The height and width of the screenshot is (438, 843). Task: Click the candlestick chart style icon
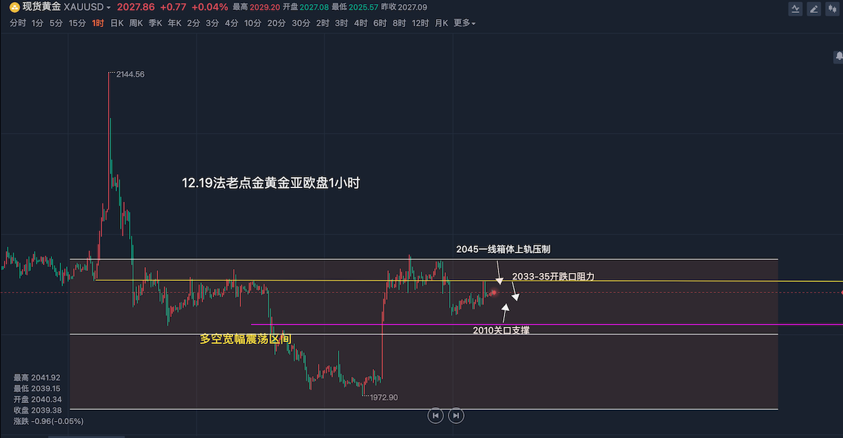tap(832, 9)
